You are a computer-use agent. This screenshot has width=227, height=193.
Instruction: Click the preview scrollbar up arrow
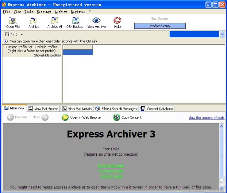221,126
